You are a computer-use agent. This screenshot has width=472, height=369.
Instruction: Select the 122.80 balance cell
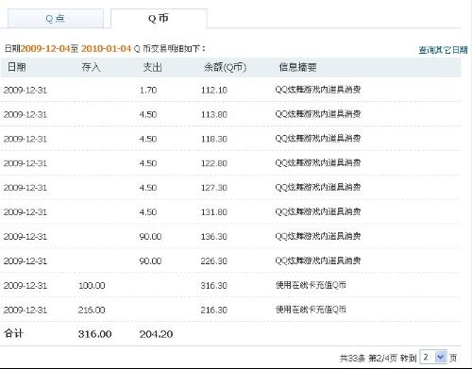pos(214,163)
